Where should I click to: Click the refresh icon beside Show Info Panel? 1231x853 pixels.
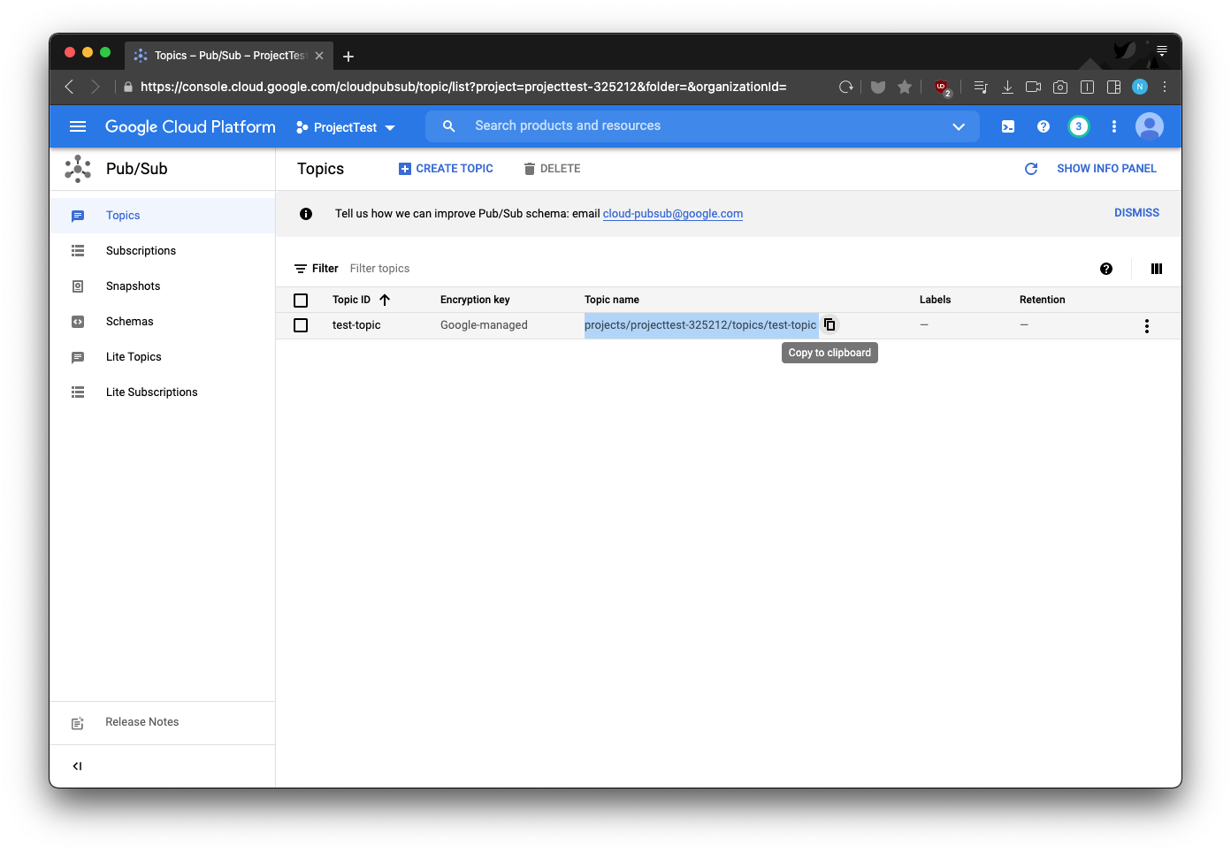[x=1031, y=169]
